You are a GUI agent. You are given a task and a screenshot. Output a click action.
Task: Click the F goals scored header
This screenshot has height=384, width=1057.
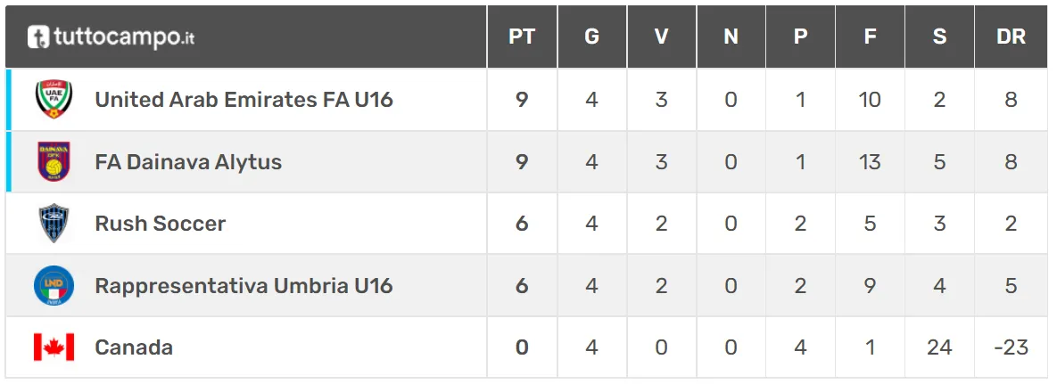point(870,37)
